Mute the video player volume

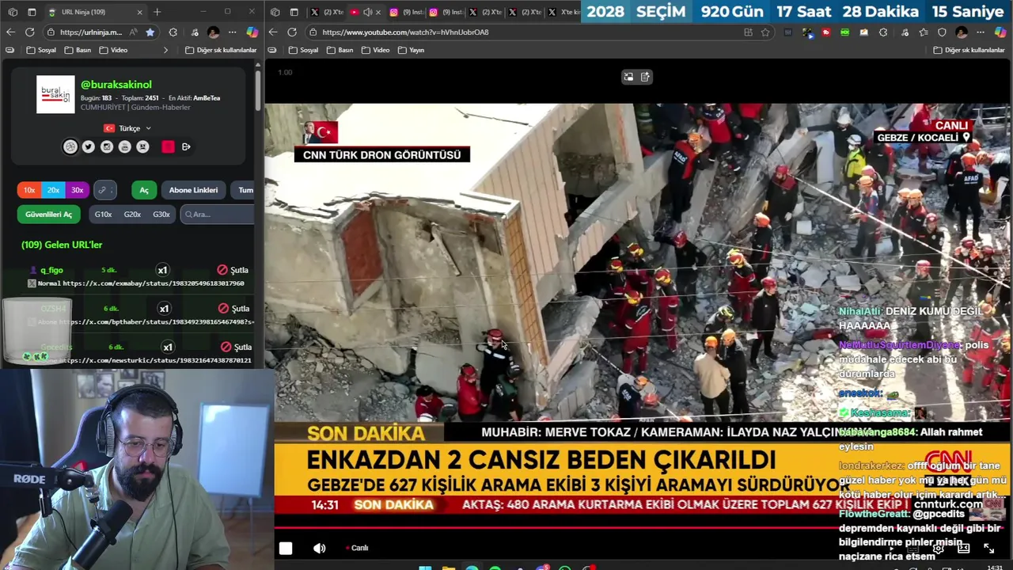319,548
